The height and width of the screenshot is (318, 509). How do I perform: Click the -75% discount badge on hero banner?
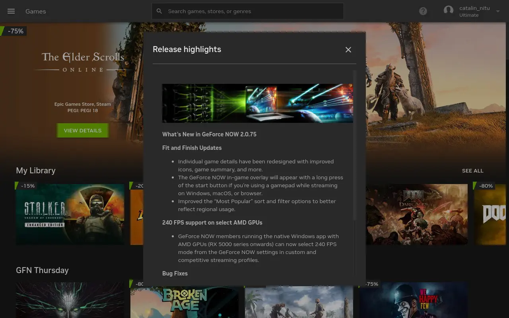pos(14,31)
